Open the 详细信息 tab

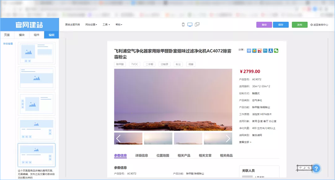coord(142,155)
